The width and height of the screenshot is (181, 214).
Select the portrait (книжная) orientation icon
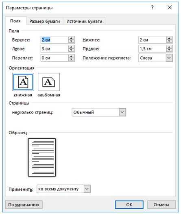pos(23,82)
